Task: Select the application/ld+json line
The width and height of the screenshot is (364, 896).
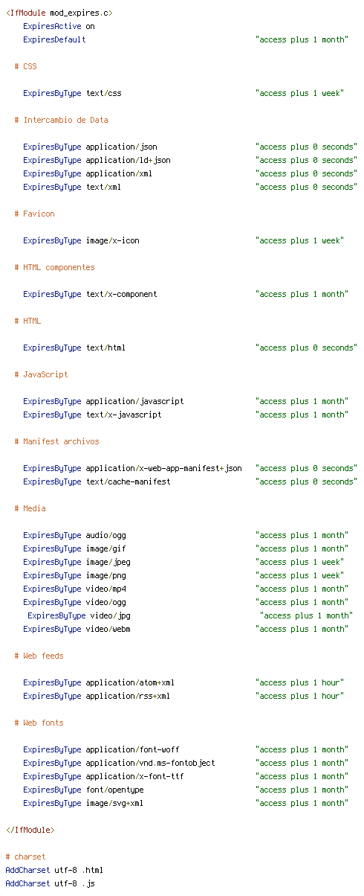Action: [x=189, y=160]
